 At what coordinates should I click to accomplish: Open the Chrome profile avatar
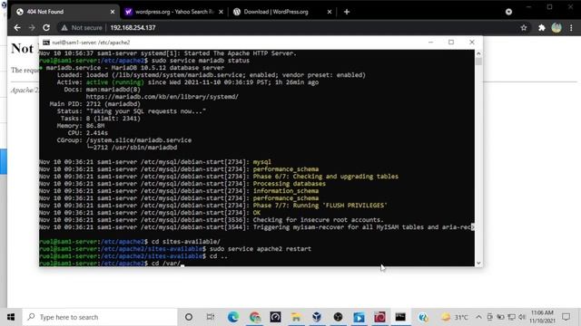click(556, 28)
